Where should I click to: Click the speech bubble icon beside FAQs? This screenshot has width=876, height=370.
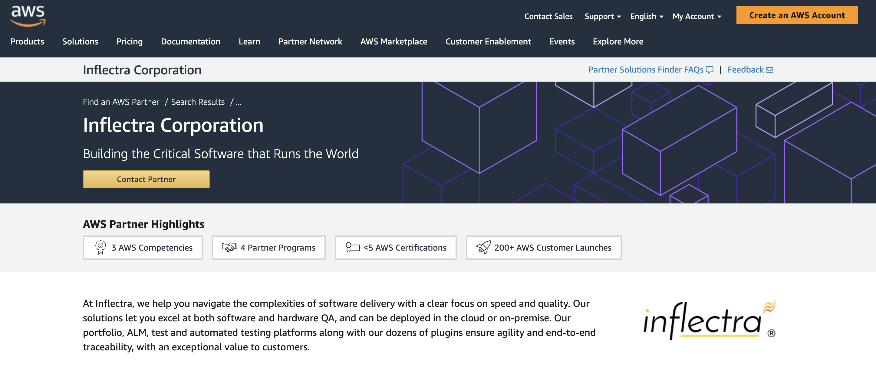click(x=710, y=70)
